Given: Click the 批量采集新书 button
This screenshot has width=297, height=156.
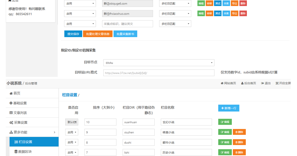Looking at the screenshot, I should [125, 34].
